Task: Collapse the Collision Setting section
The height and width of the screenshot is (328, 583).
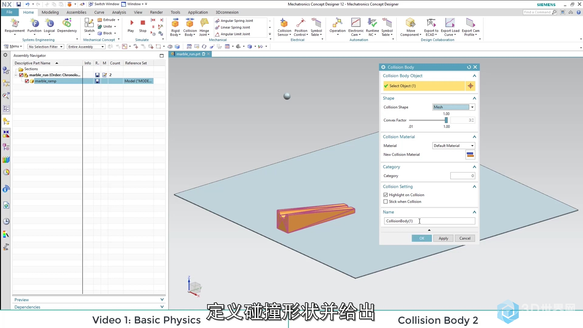Action: pos(474,187)
